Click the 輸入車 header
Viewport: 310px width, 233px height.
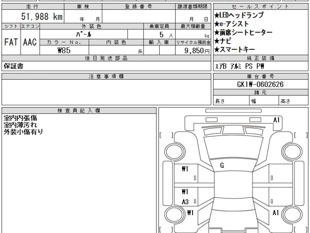159,42
